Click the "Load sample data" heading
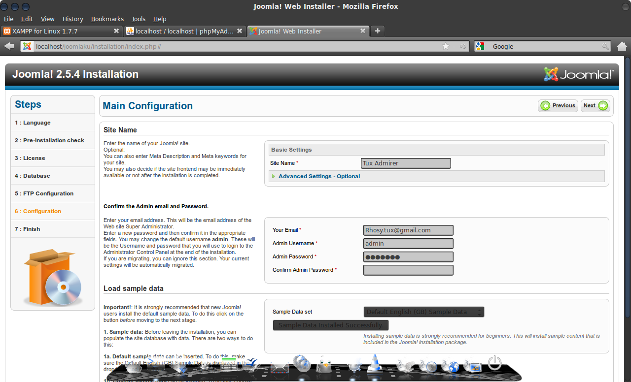The image size is (631, 382). coord(134,288)
